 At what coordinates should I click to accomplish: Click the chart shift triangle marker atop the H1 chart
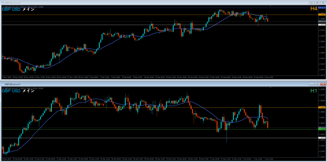[270, 88]
